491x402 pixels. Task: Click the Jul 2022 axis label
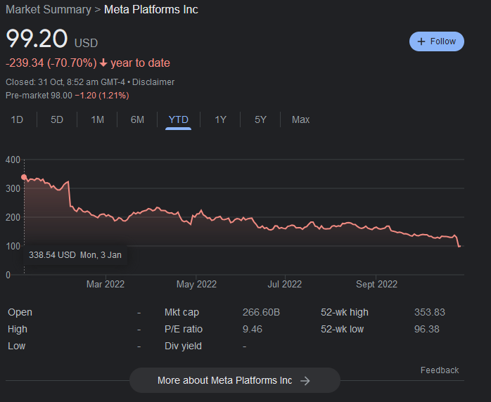285,284
